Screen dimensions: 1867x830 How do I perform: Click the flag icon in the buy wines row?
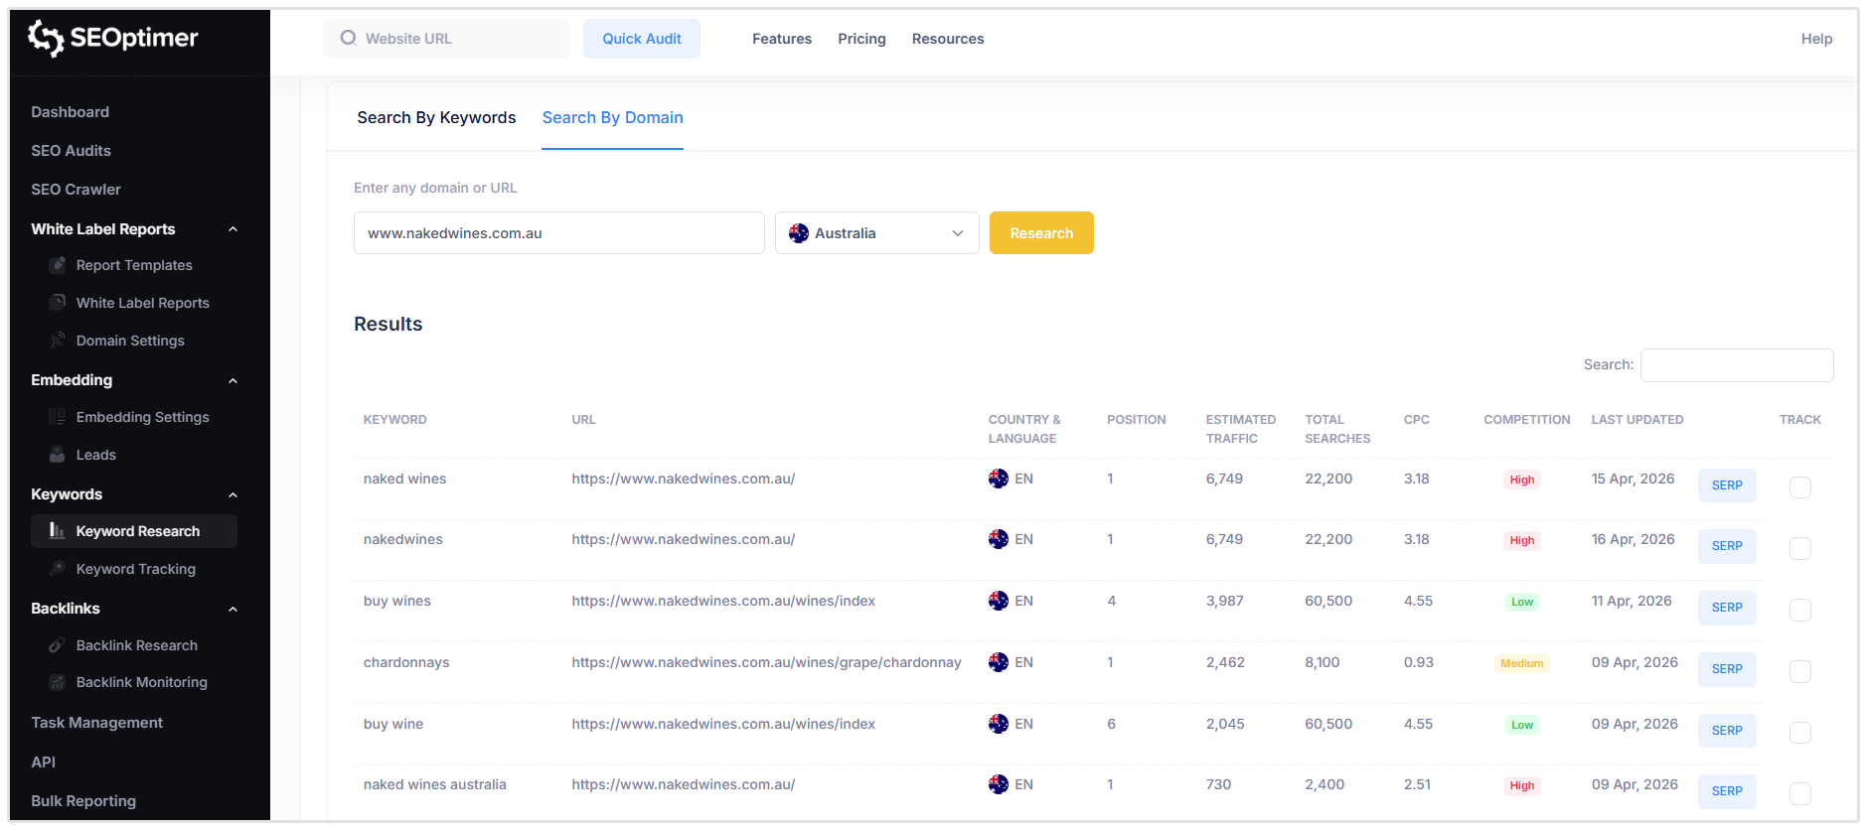(999, 601)
